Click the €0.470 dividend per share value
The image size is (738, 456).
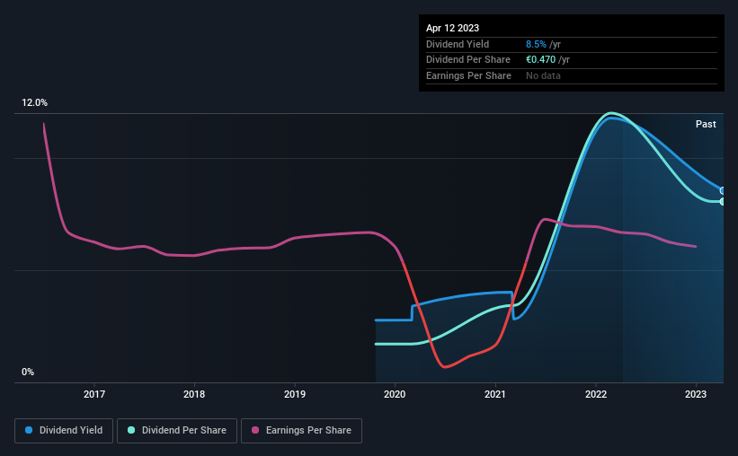point(540,60)
